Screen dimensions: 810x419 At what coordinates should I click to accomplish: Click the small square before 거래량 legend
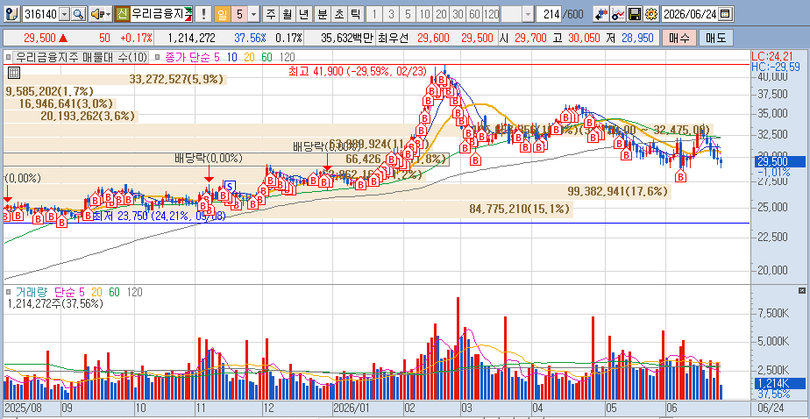click(x=9, y=293)
